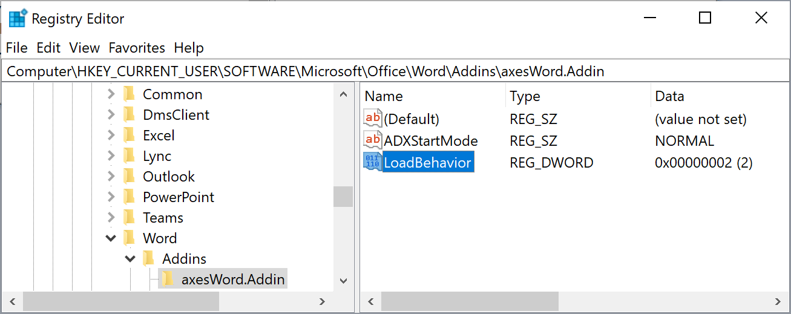Select the DmsClient tree item label
The image size is (791, 314).
(x=176, y=115)
